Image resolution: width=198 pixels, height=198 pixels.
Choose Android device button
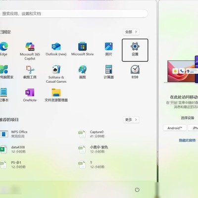click(175, 128)
